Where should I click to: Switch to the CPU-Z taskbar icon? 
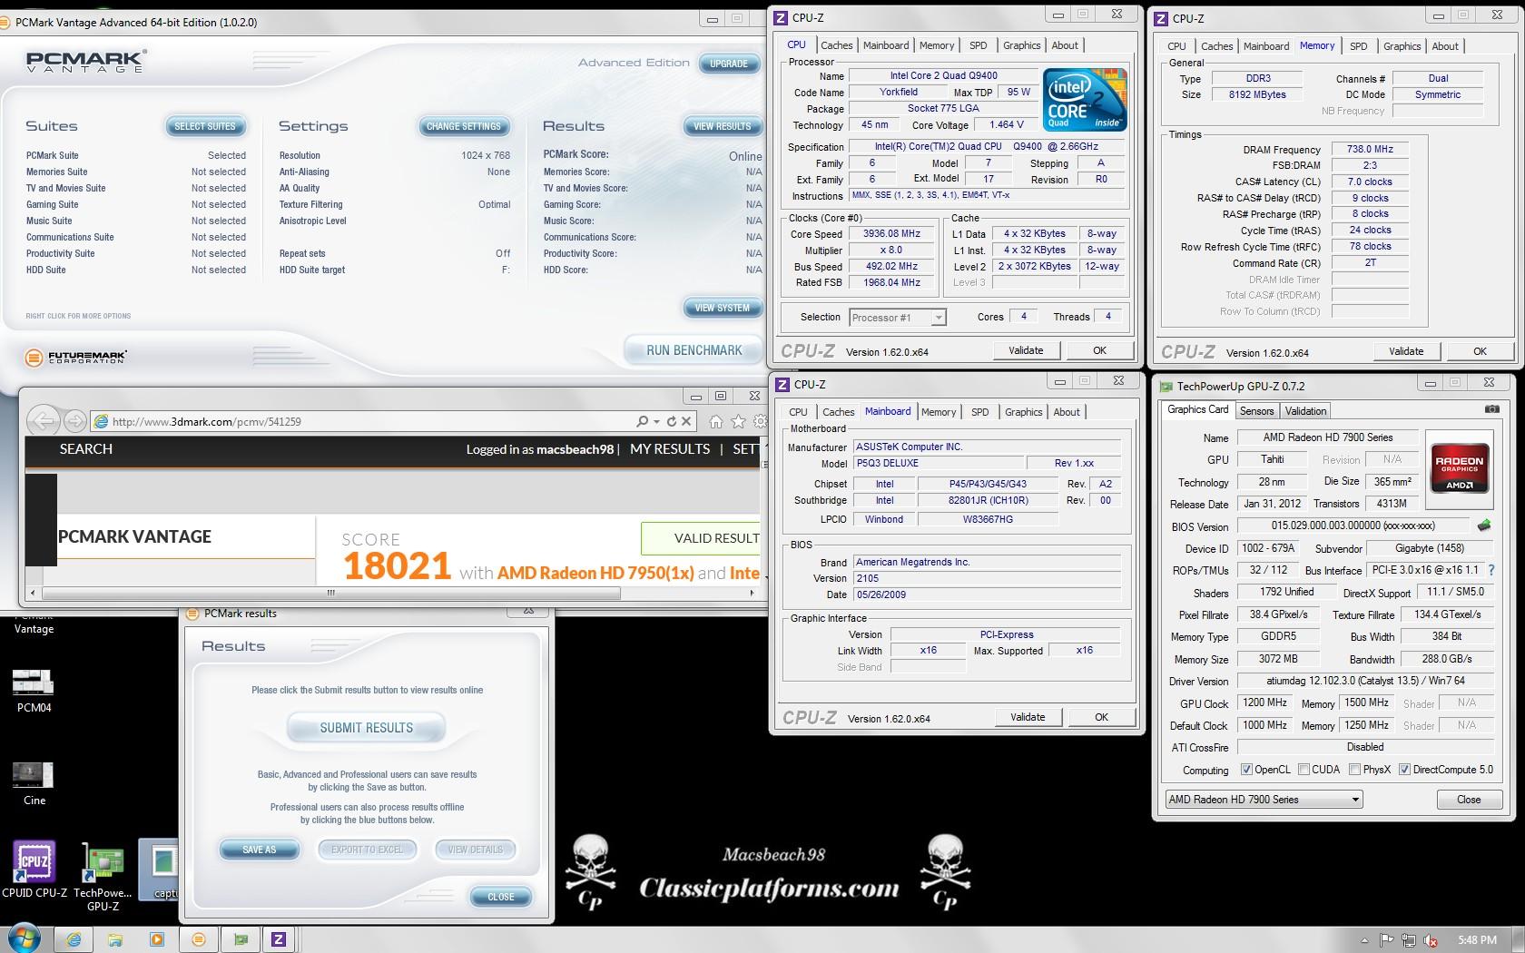click(x=279, y=939)
